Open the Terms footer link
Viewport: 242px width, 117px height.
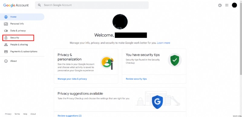coord(17,114)
